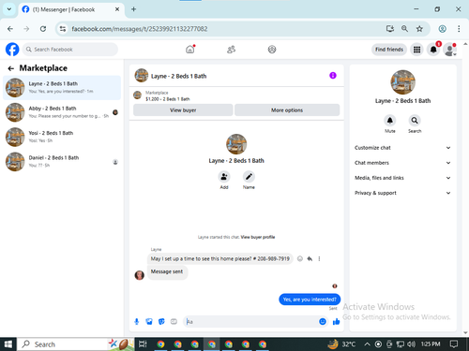Show hidden system tray icons
This screenshot has width=469, height=351.
[368, 344]
